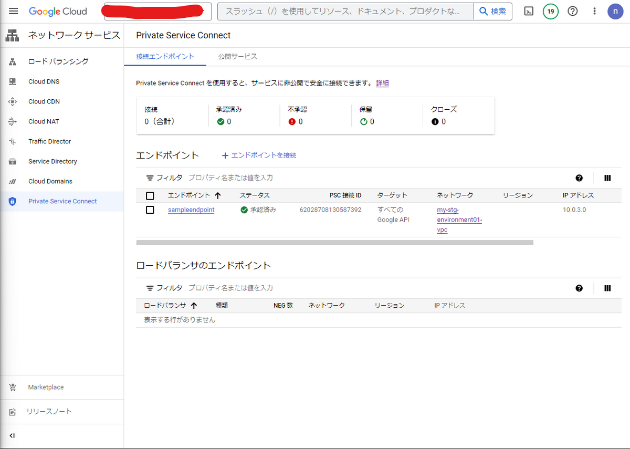The image size is (630, 449).
Task: Click the horizontal scrollbar under endpoint table
Action: (334, 243)
